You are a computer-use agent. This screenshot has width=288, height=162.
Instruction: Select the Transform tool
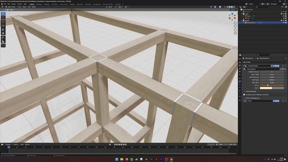(3, 33)
